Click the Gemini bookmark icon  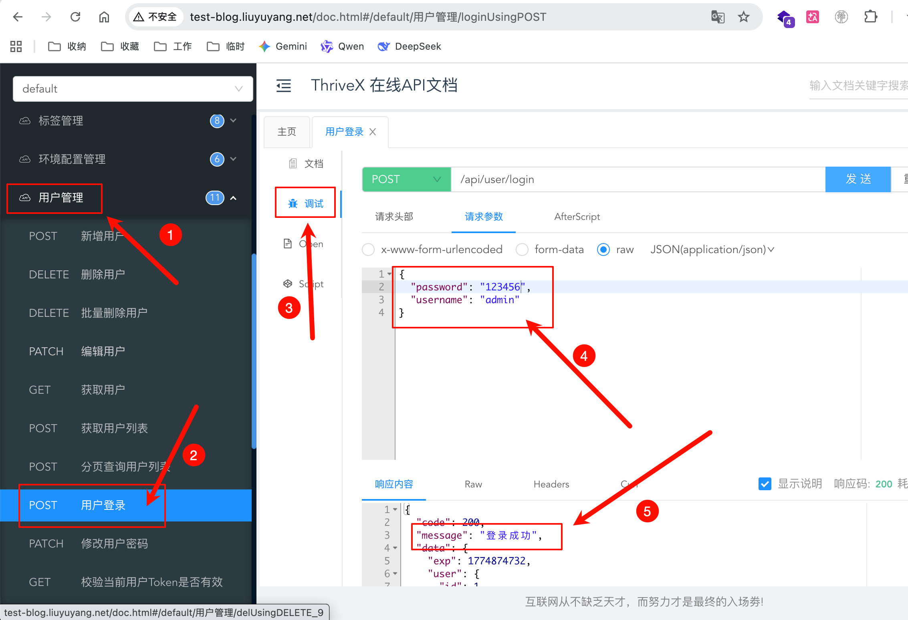[264, 46]
